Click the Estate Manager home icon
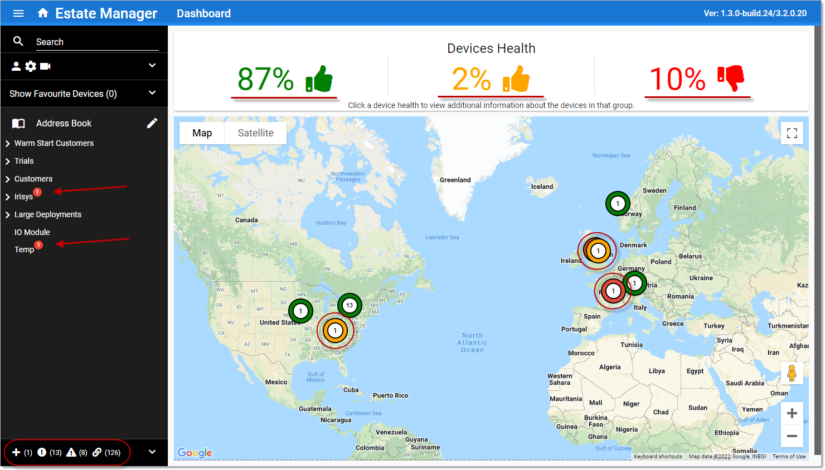Screen dimensions: 825x470 (x=43, y=13)
